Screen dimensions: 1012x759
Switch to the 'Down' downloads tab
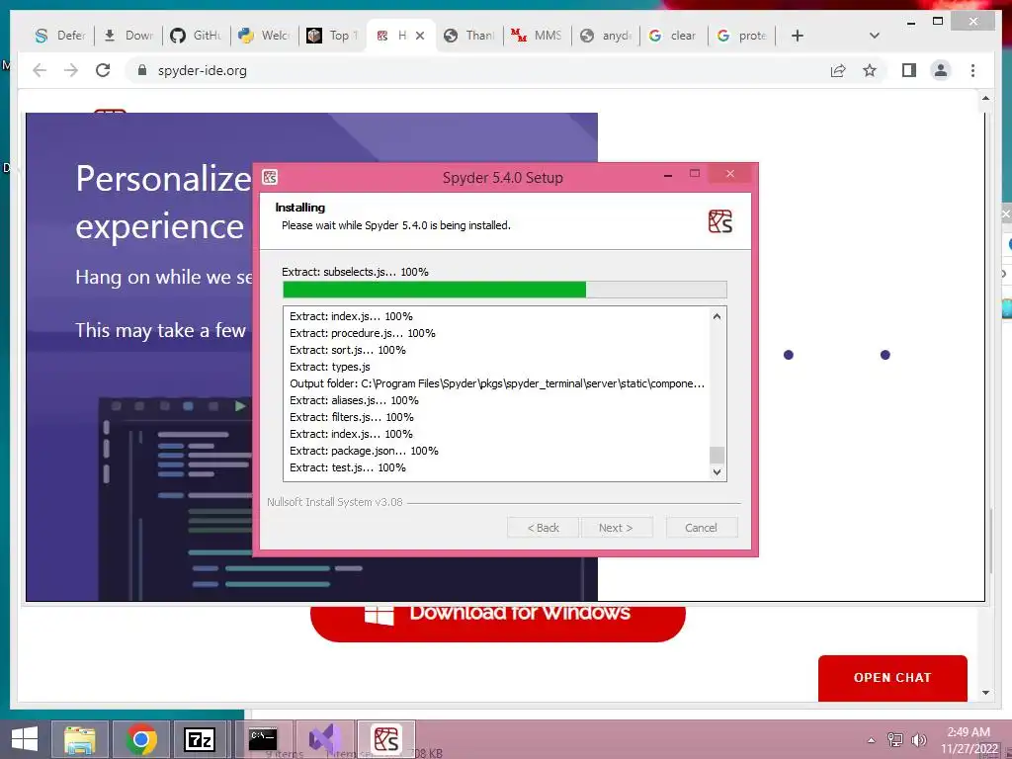[128, 36]
